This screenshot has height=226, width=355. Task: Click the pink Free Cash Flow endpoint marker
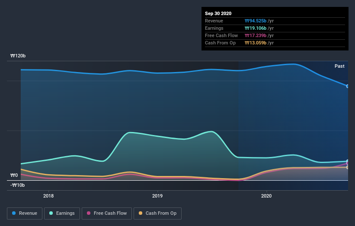click(348, 163)
